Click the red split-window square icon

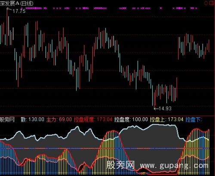tap(212, 3)
